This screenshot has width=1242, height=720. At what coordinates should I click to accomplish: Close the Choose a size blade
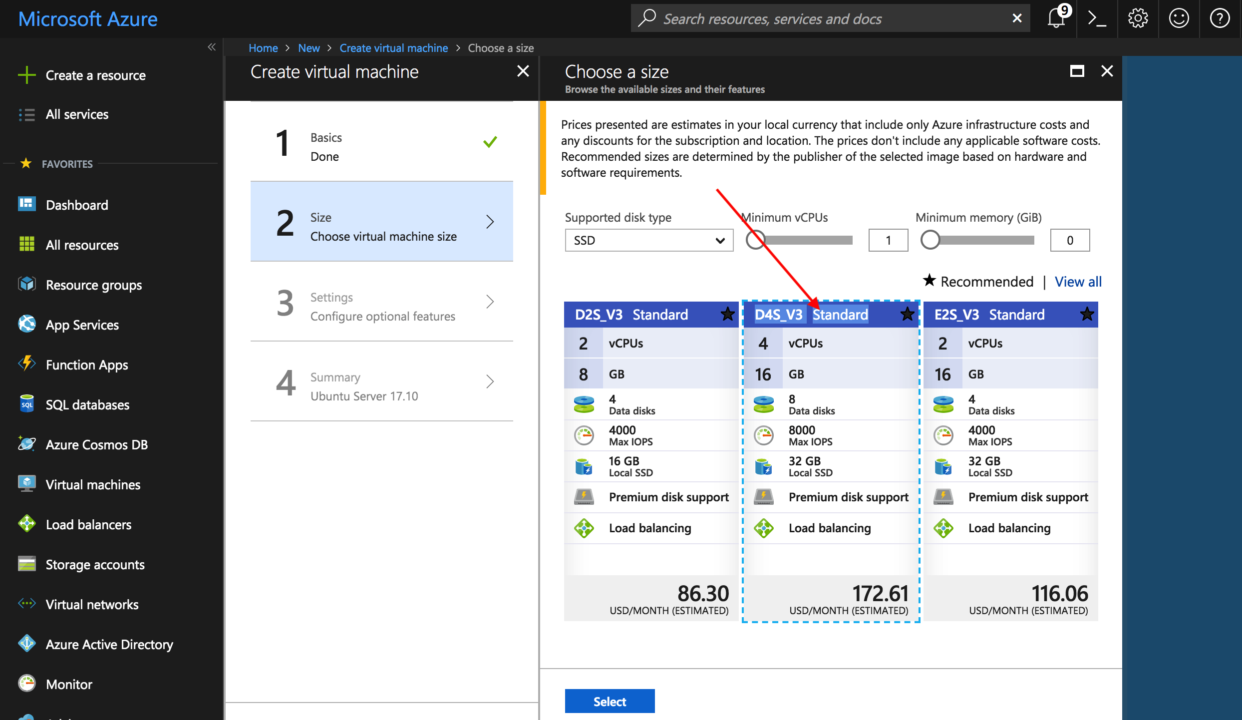pos(1107,71)
